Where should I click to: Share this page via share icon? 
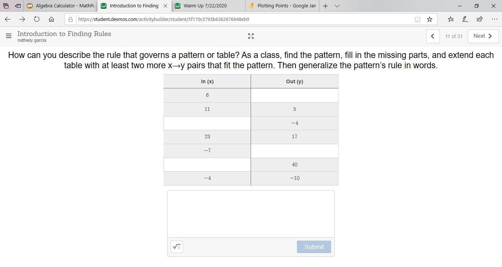480,19
